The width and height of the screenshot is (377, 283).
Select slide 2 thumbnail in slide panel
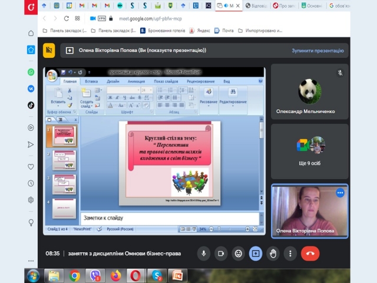(65, 160)
